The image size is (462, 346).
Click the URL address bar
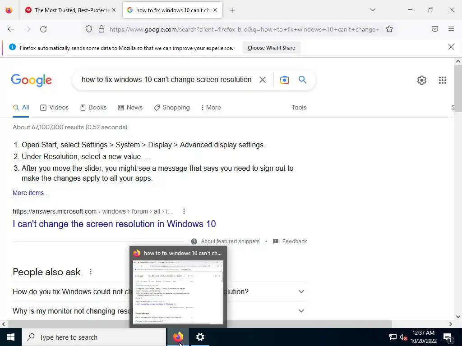click(x=245, y=29)
